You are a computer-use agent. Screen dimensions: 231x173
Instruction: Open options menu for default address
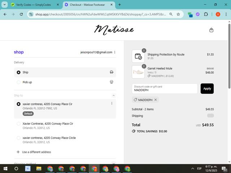coord(112,103)
